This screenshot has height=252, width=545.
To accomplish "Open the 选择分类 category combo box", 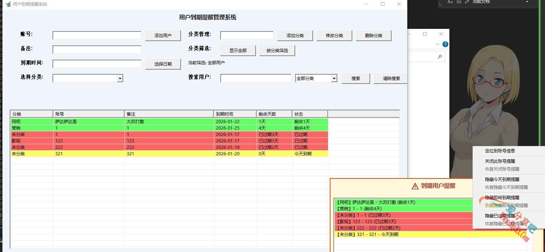I will [120, 78].
